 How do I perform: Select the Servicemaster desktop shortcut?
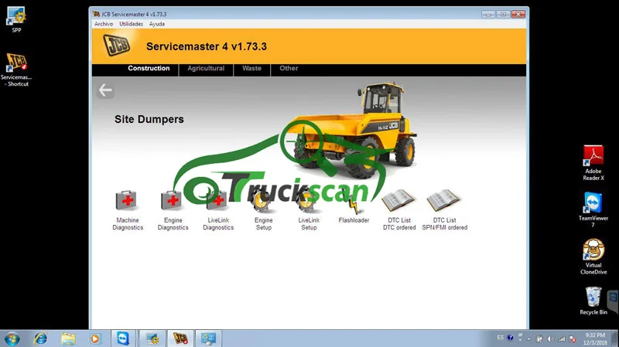16,70
